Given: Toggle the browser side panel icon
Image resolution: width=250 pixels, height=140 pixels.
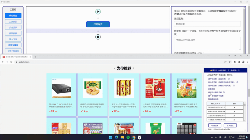Looking at the screenshot, I should tap(239, 62).
